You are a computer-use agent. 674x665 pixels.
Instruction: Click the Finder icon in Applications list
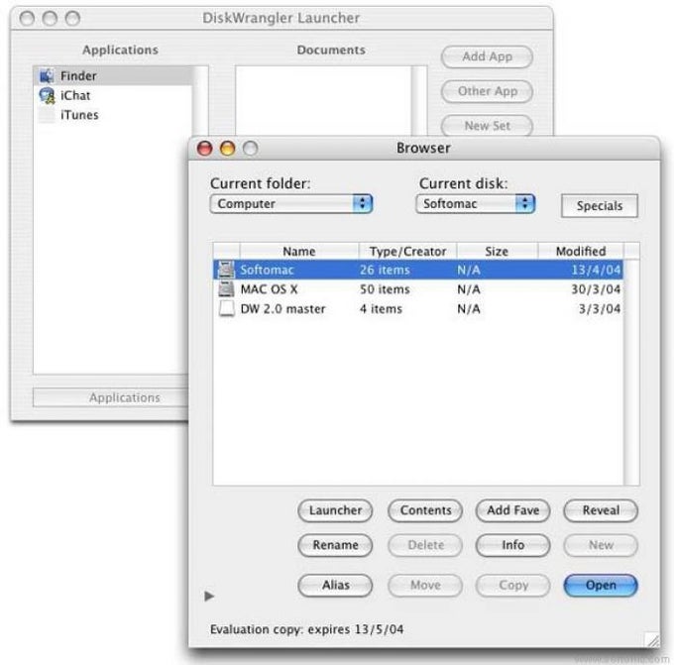coord(47,75)
